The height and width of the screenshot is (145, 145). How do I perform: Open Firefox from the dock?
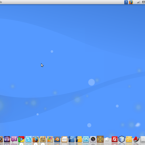tap(36, 139)
